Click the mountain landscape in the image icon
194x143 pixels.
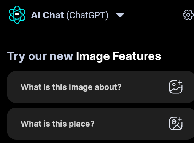click(176, 90)
